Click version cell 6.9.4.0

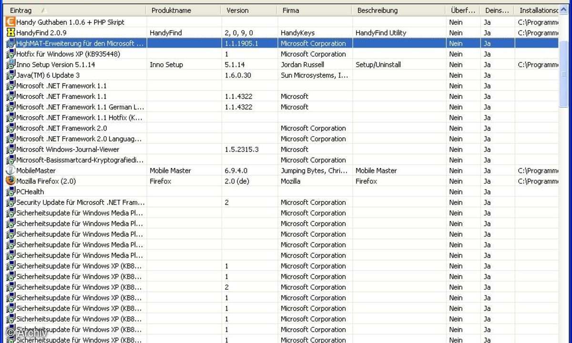point(235,171)
